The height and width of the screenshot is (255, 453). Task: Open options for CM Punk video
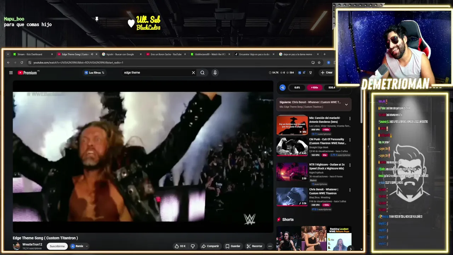click(350, 140)
